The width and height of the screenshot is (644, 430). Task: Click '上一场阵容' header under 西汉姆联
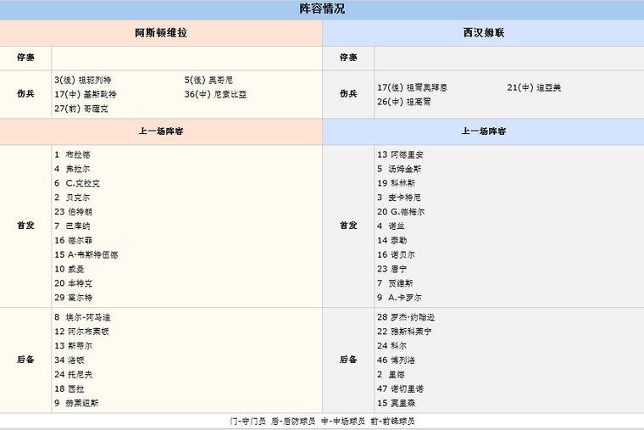[x=484, y=131]
